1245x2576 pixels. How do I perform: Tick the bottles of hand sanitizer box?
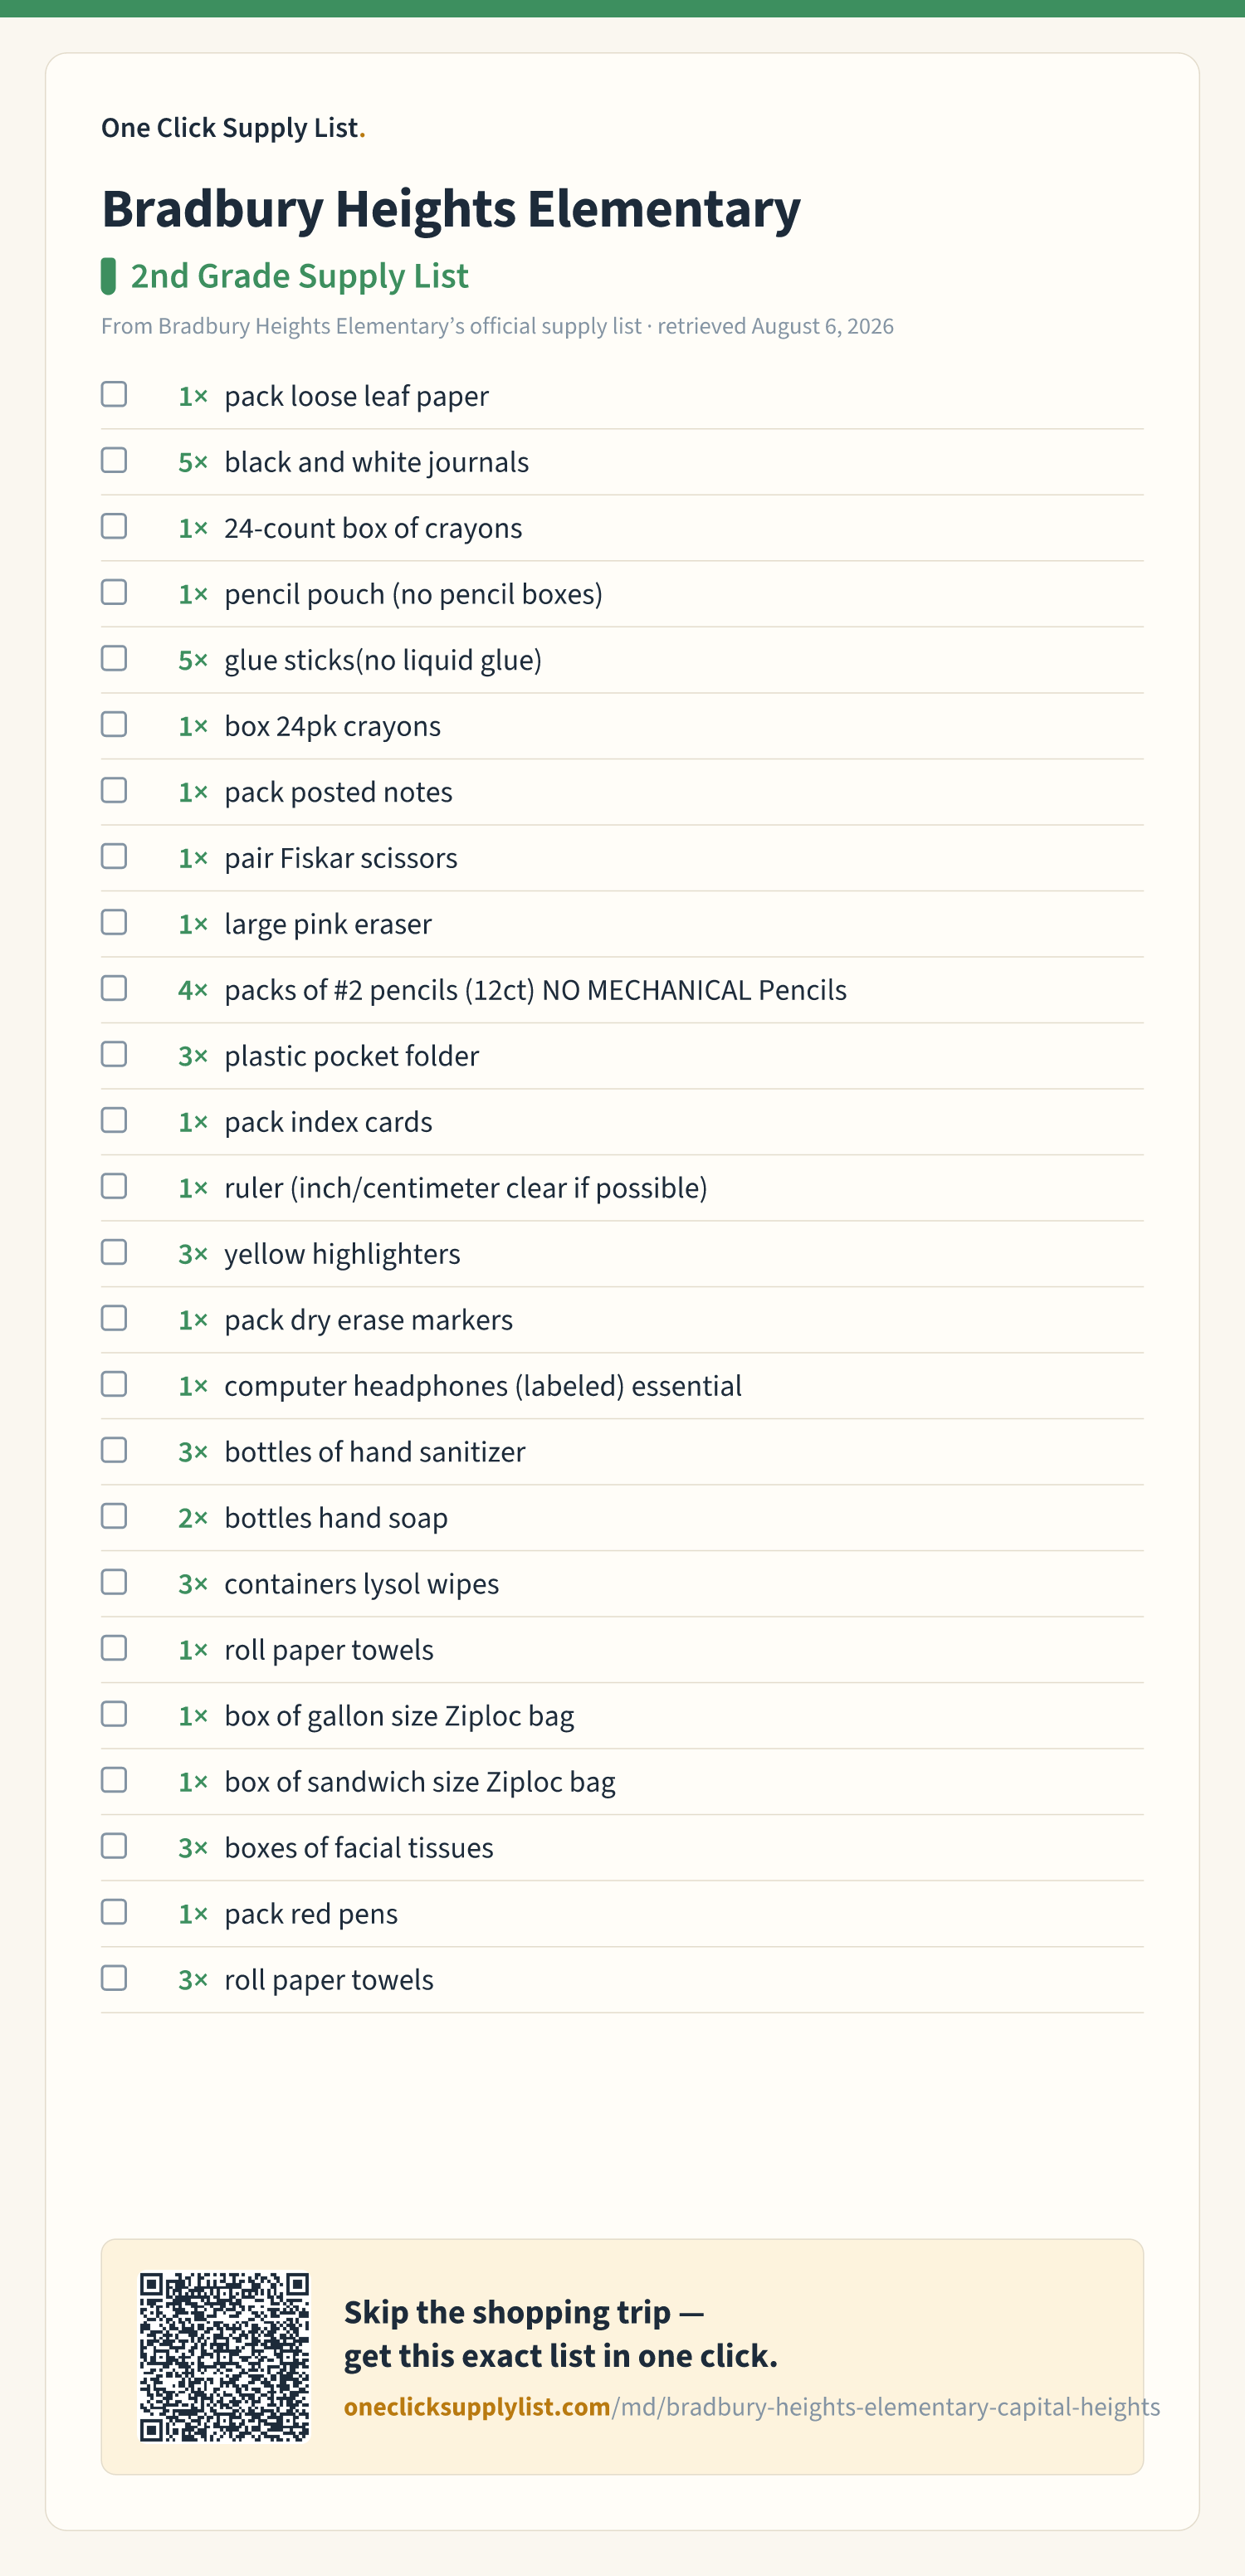coord(114,1450)
